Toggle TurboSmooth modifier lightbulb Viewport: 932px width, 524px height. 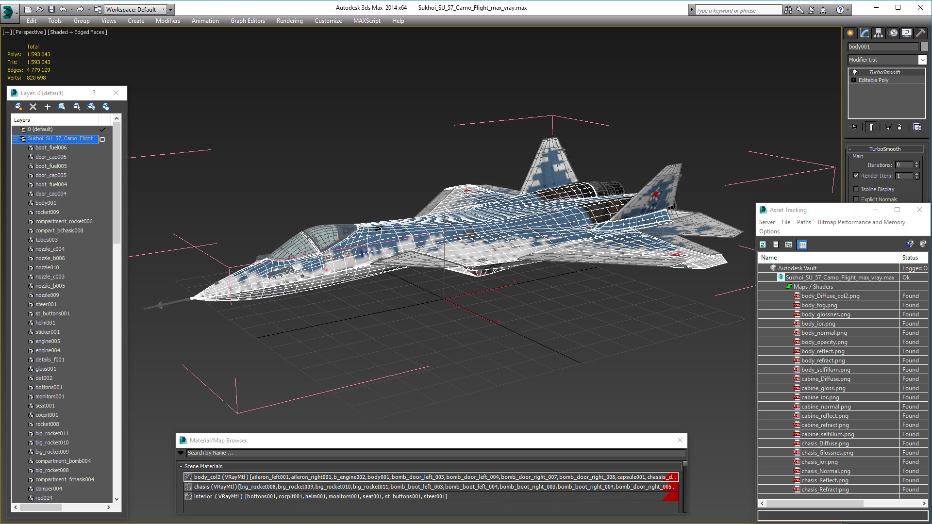tap(855, 72)
